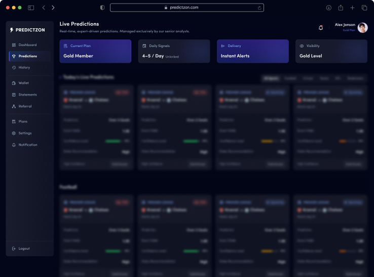Screen dimensions: 374x277
Task: Open the Safari share menu
Action: (341, 8)
